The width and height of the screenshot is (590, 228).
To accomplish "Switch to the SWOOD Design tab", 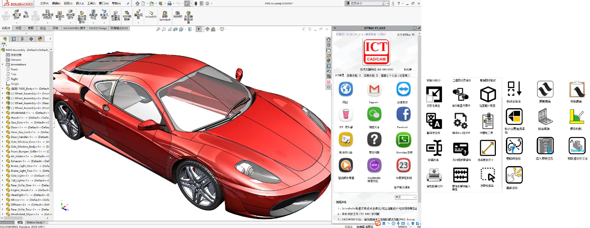I will (x=98, y=28).
